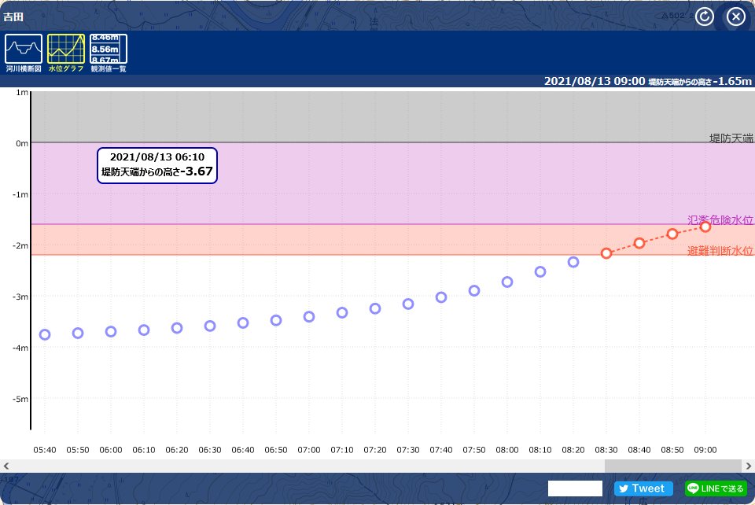
Task: Share via LINEで送る button
Action: [x=716, y=488]
